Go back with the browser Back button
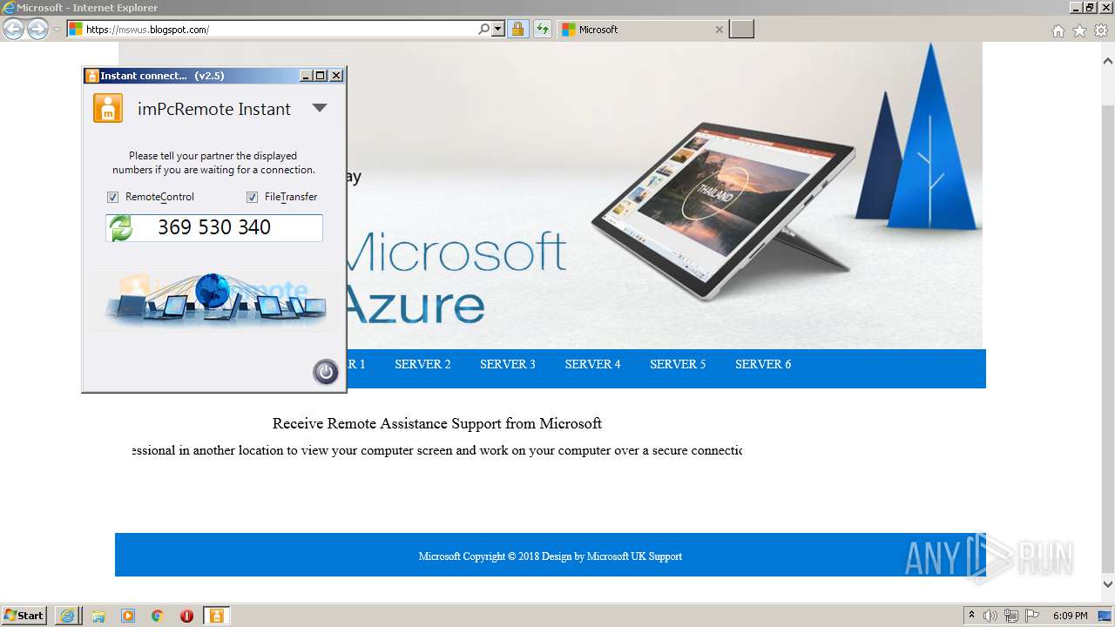This screenshot has height=627, width=1115. [13, 30]
